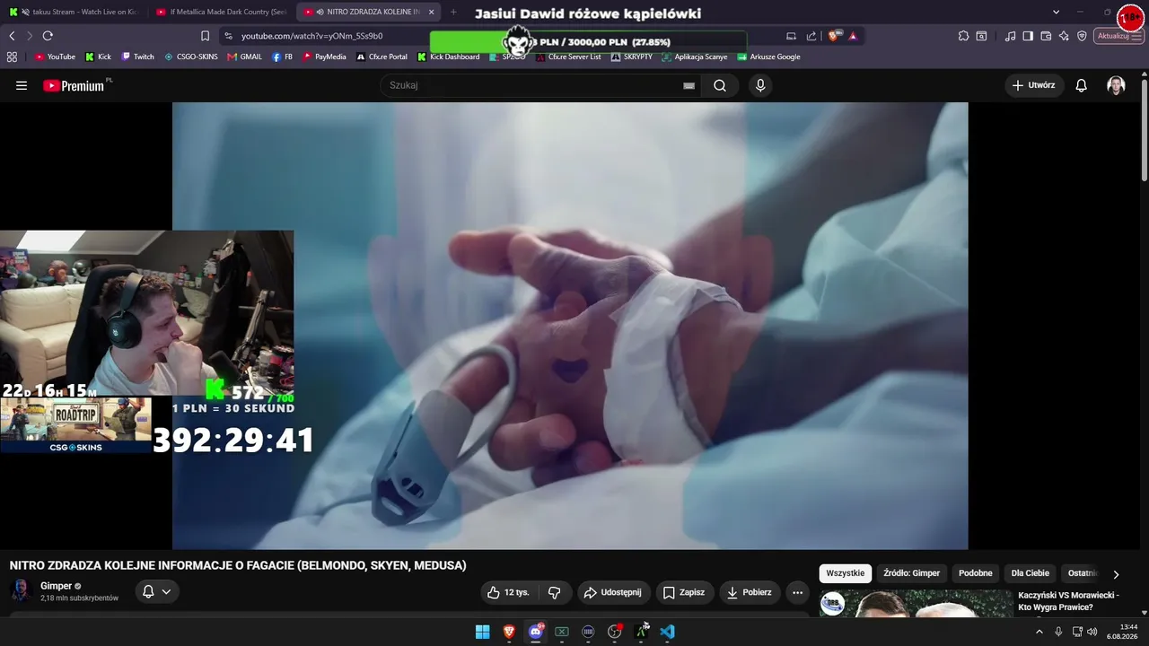
Task: Open Discord from the taskbar
Action: click(x=535, y=632)
